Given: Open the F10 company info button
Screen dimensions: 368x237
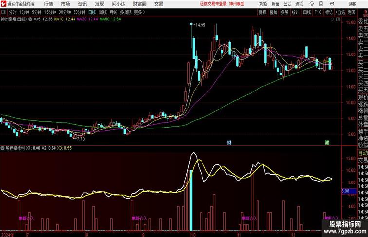Looking at the screenshot, I should pyautogui.click(x=318, y=12).
